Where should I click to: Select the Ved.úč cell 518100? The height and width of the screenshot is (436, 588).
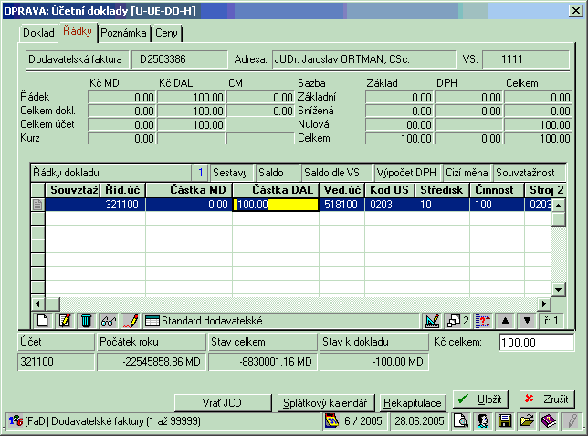(x=341, y=205)
